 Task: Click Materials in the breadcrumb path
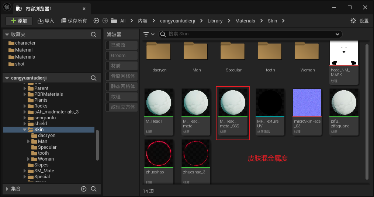[x=245, y=21]
